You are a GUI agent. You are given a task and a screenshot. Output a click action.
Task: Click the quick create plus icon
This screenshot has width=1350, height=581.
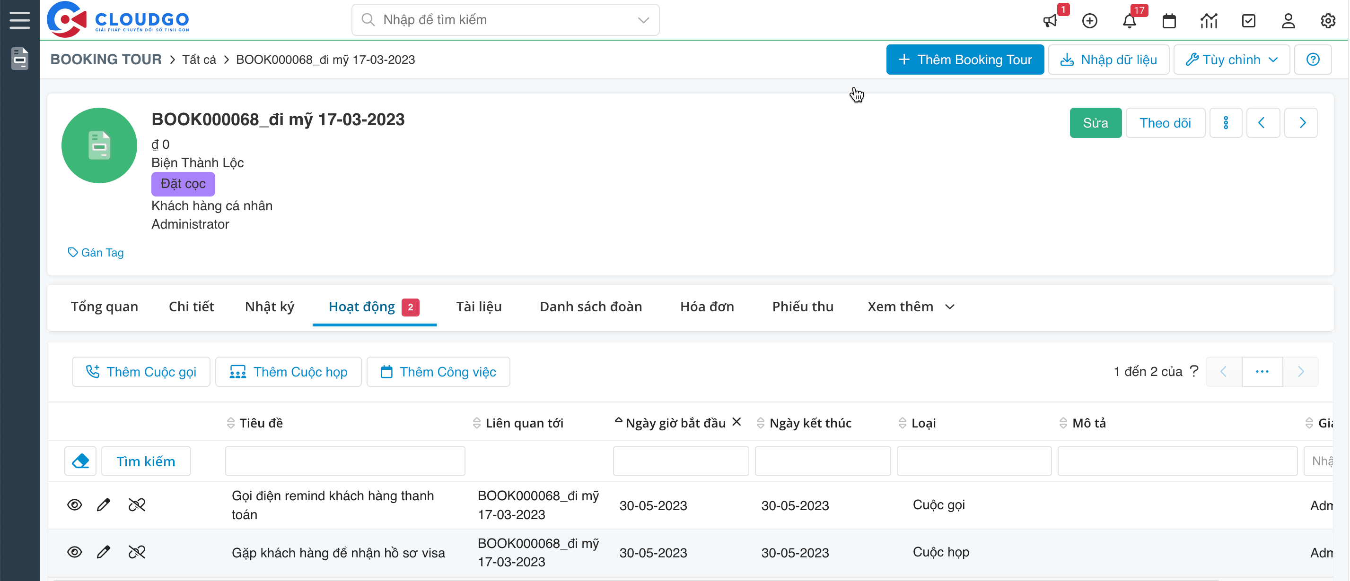point(1089,20)
